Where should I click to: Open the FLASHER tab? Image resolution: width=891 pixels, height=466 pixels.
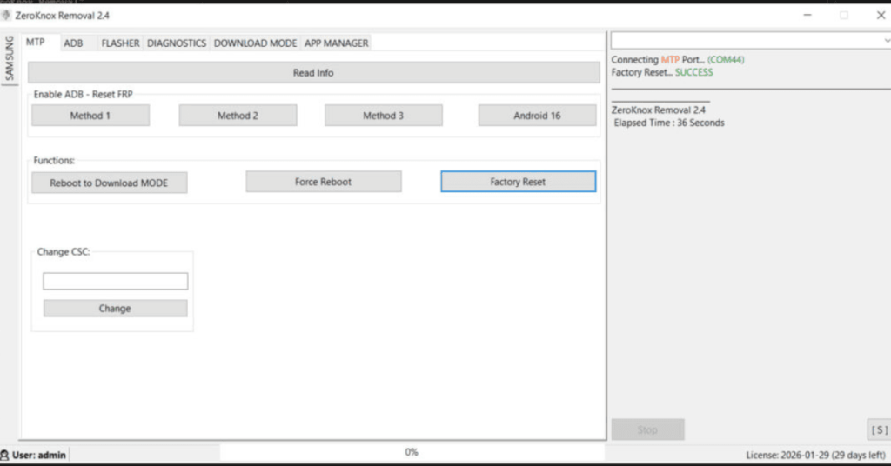pyautogui.click(x=120, y=43)
